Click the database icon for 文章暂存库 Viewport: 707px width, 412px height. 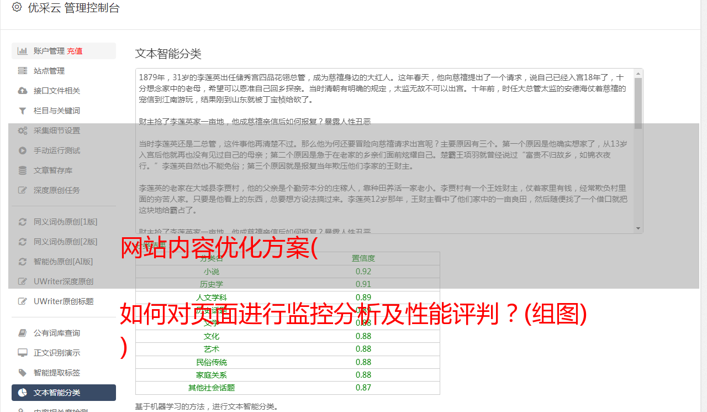(x=23, y=170)
